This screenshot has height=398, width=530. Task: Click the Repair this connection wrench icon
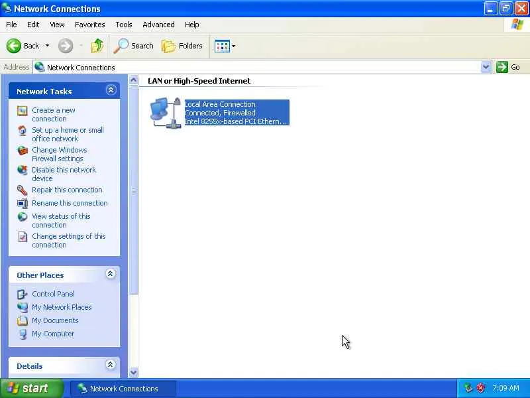pos(23,190)
